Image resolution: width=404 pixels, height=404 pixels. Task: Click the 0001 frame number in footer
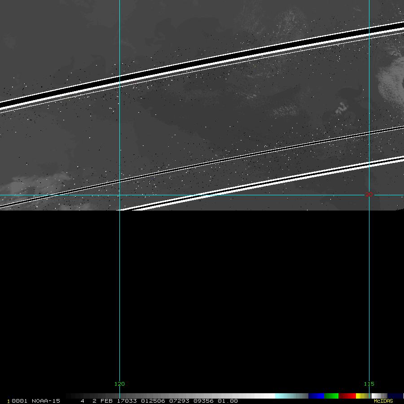pos(20,401)
